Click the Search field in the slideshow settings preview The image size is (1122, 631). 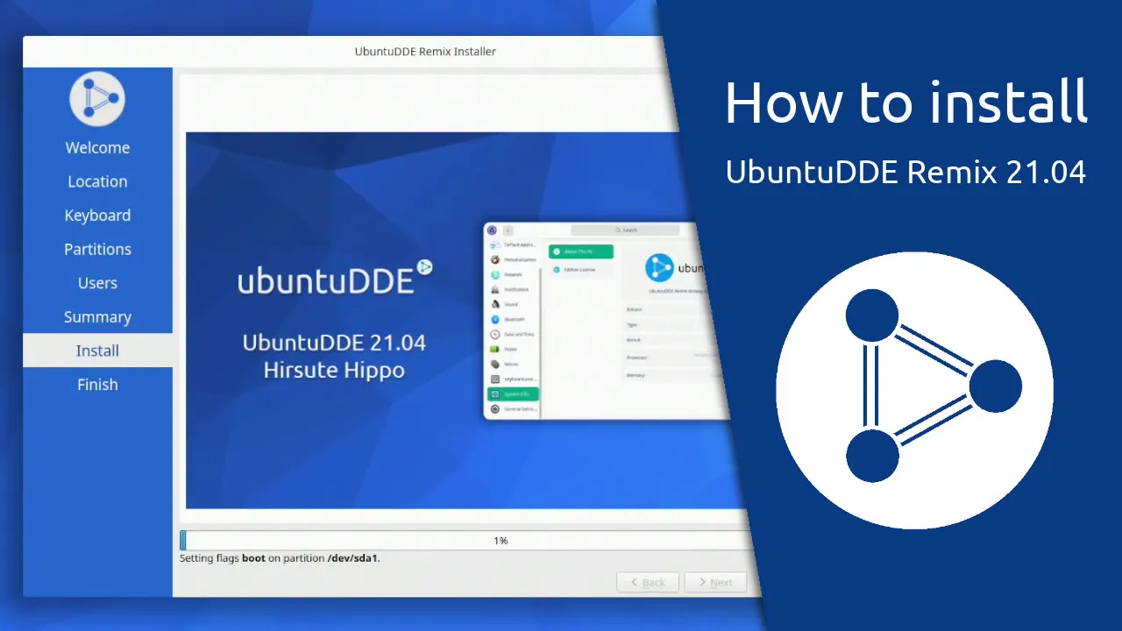click(x=625, y=230)
